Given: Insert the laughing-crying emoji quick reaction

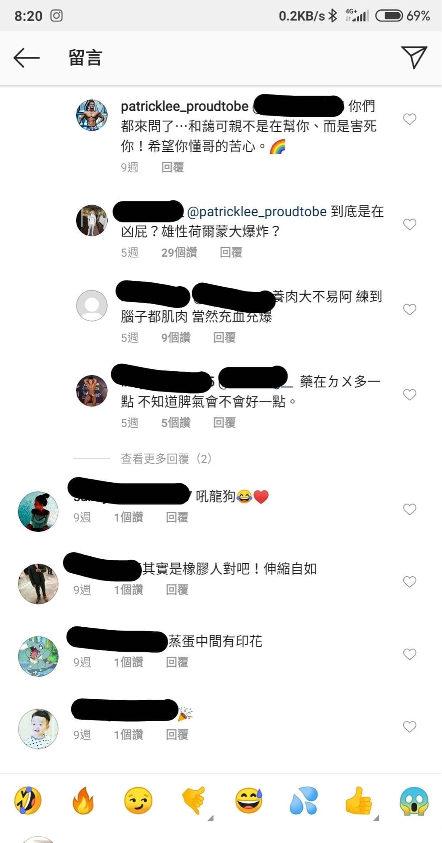Looking at the screenshot, I should pos(28,800).
